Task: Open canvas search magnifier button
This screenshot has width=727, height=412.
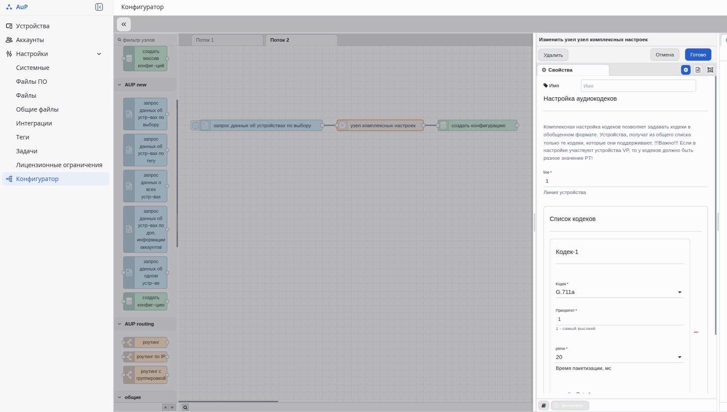Action: coord(186,408)
